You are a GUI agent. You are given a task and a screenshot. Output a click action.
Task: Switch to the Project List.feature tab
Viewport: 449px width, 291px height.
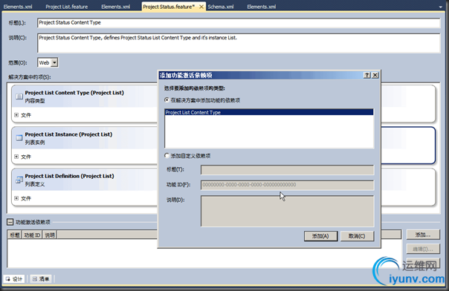point(67,7)
